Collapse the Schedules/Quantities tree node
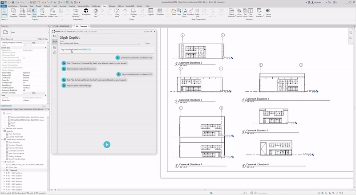The image size is (356, 195). point(2,139)
